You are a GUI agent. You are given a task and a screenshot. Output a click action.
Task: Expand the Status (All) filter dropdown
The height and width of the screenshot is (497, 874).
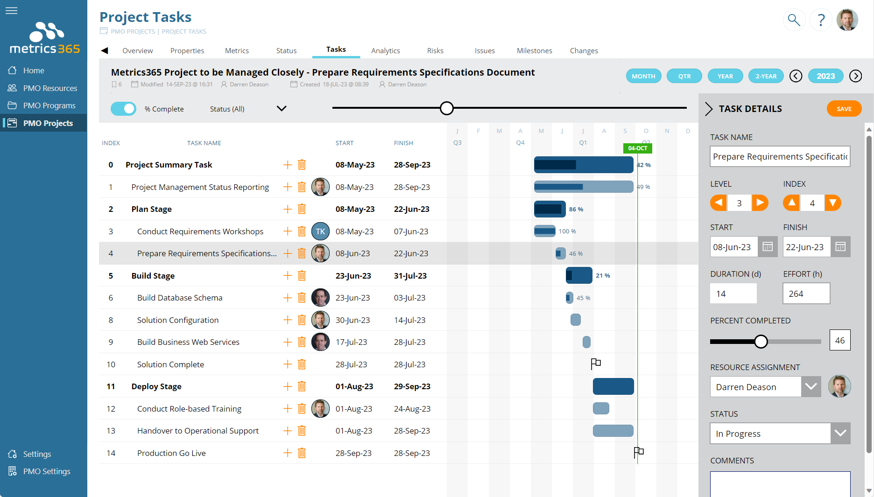point(282,109)
